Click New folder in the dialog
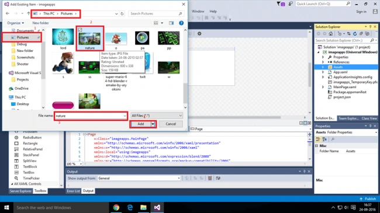 tap(40, 23)
